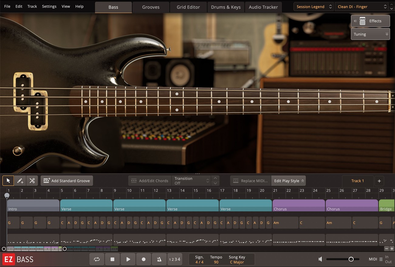This screenshot has width=395, height=267.
Task: Click the Stop button
Action: point(112,259)
